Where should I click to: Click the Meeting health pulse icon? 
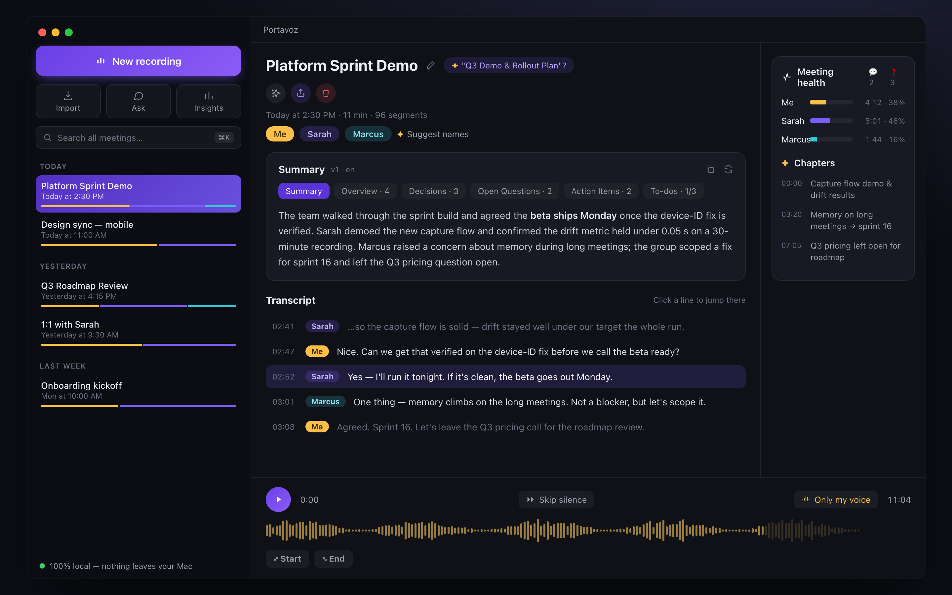[x=786, y=77]
